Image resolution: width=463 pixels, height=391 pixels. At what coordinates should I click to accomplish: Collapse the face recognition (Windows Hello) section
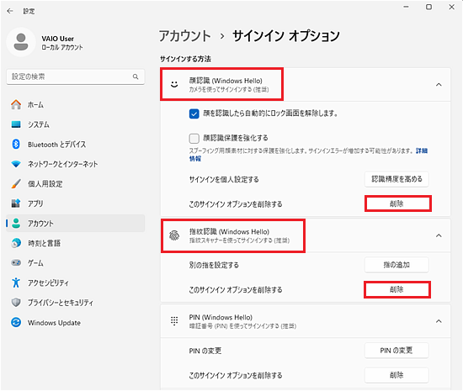pos(439,85)
